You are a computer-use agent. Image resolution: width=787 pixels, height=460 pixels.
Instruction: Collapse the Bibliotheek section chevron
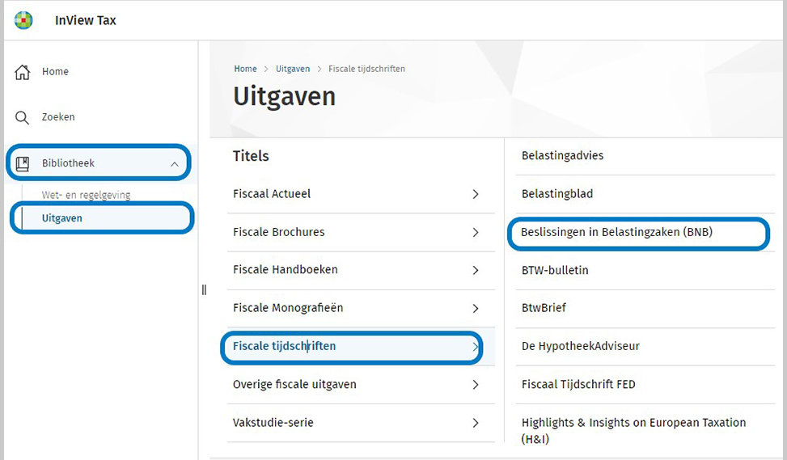click(x=174, y=164)
